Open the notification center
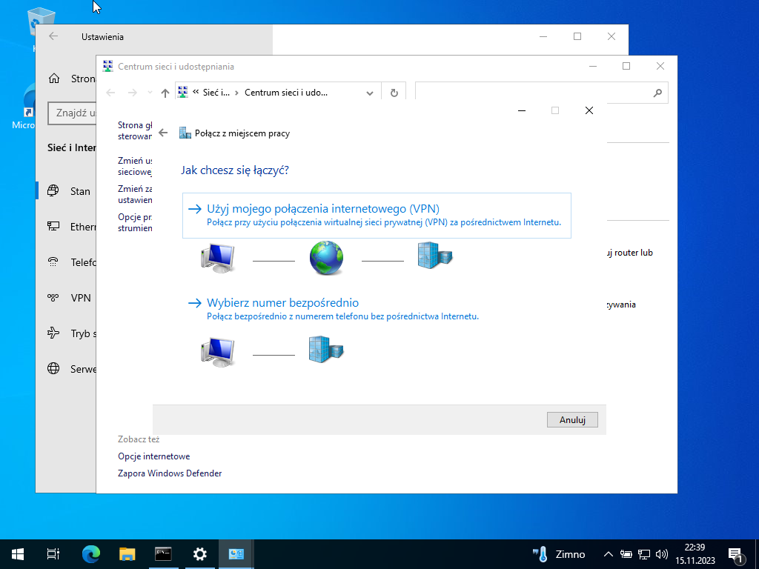Viewport: 759px width, 569px height. [x=735, y=554]
